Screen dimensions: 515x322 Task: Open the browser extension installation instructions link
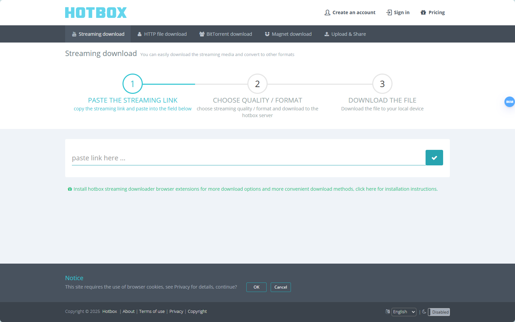point(253,189)
